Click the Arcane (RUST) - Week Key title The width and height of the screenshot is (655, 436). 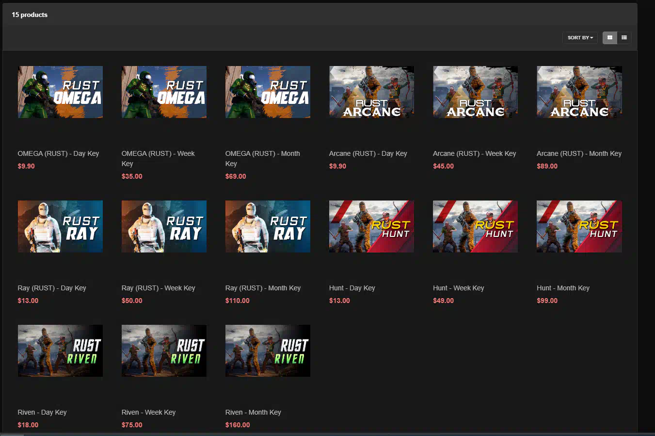pos(475,153)
